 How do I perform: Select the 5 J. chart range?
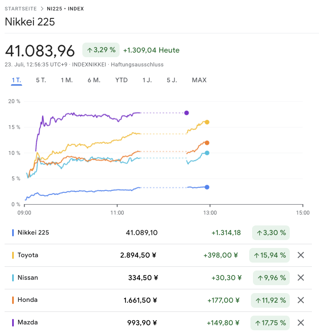point(172,80)
